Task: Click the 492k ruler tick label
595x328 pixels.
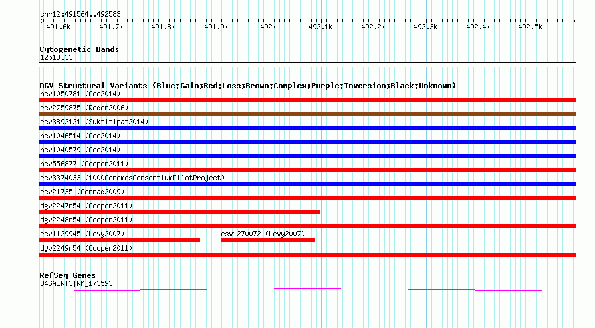Action: pos(268,27)
